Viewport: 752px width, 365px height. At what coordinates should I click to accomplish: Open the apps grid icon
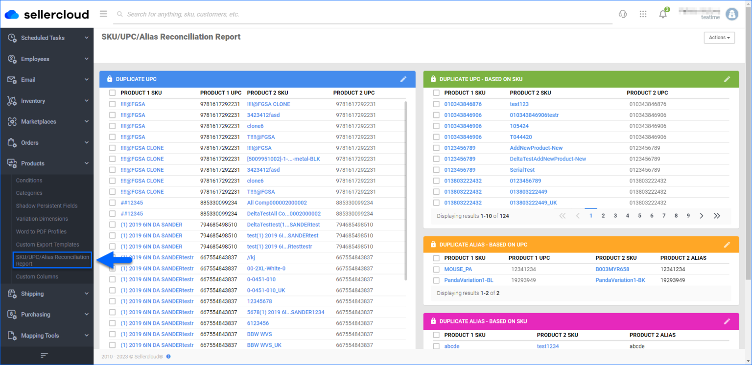(x=643, y=14)
